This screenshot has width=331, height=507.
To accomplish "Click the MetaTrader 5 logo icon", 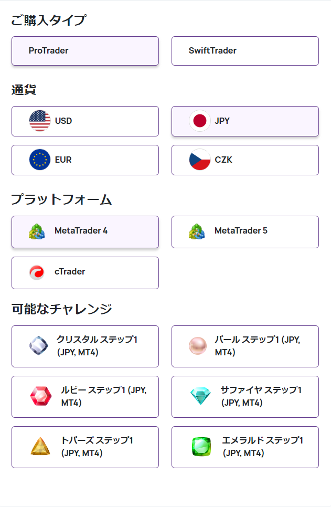I will (x=197, y=231).
